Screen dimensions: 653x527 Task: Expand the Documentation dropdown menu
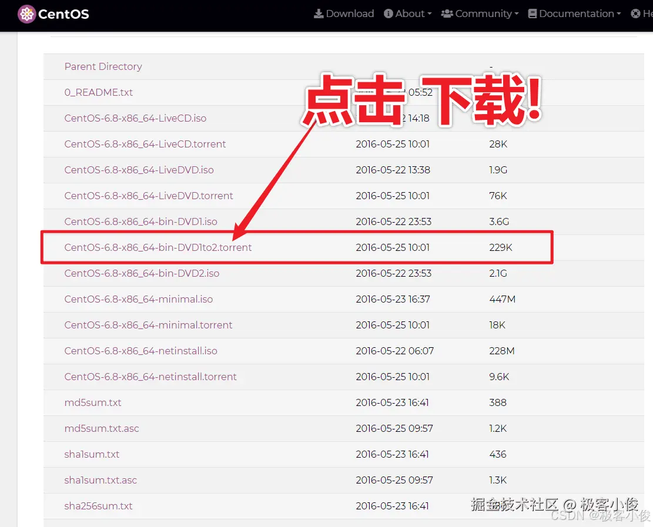575,14
